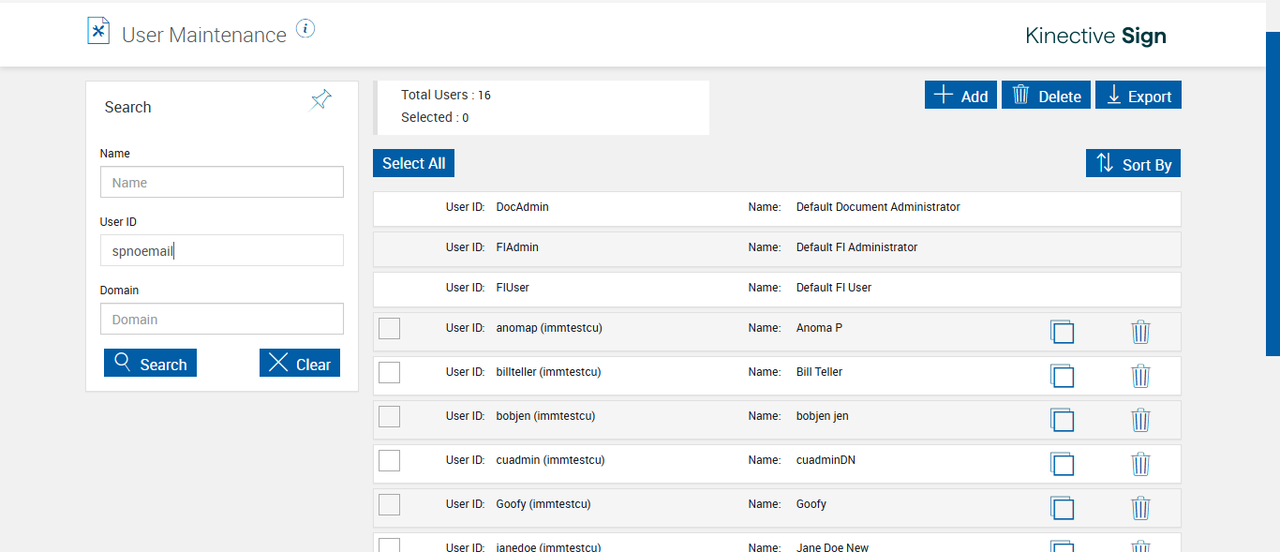The width and height of the screenshot is (1280, 552).
Task: Click the Add user button
Action: (x=960, y=96)
